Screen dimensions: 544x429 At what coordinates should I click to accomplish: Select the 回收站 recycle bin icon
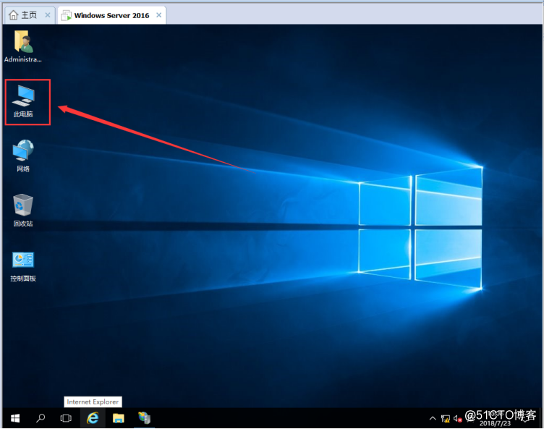(x=23, y=211)
